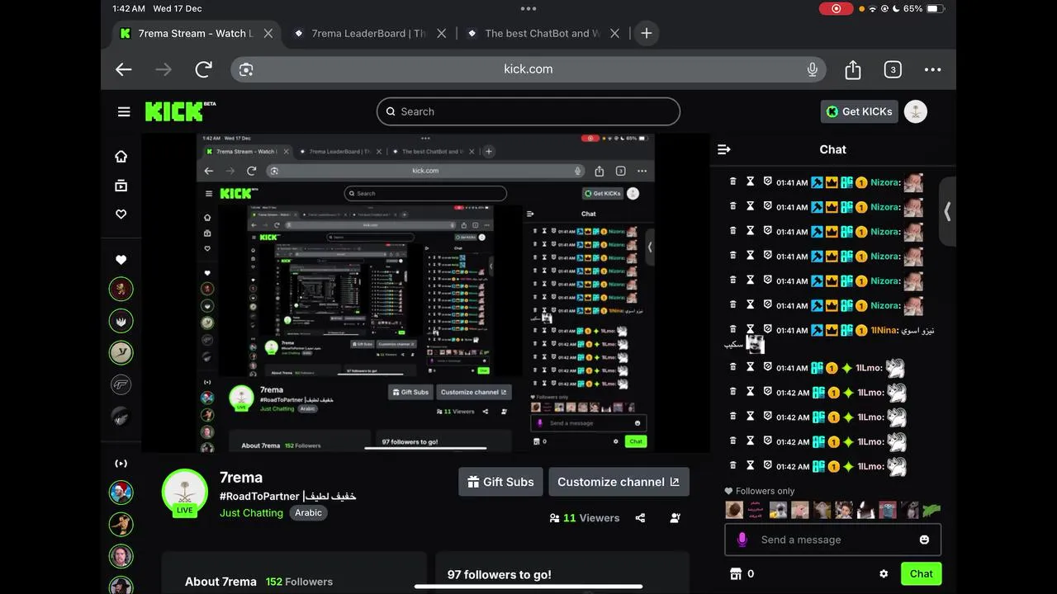Collapse the chat panel
Screen dimensions: 1057x594
pos(724,149)
